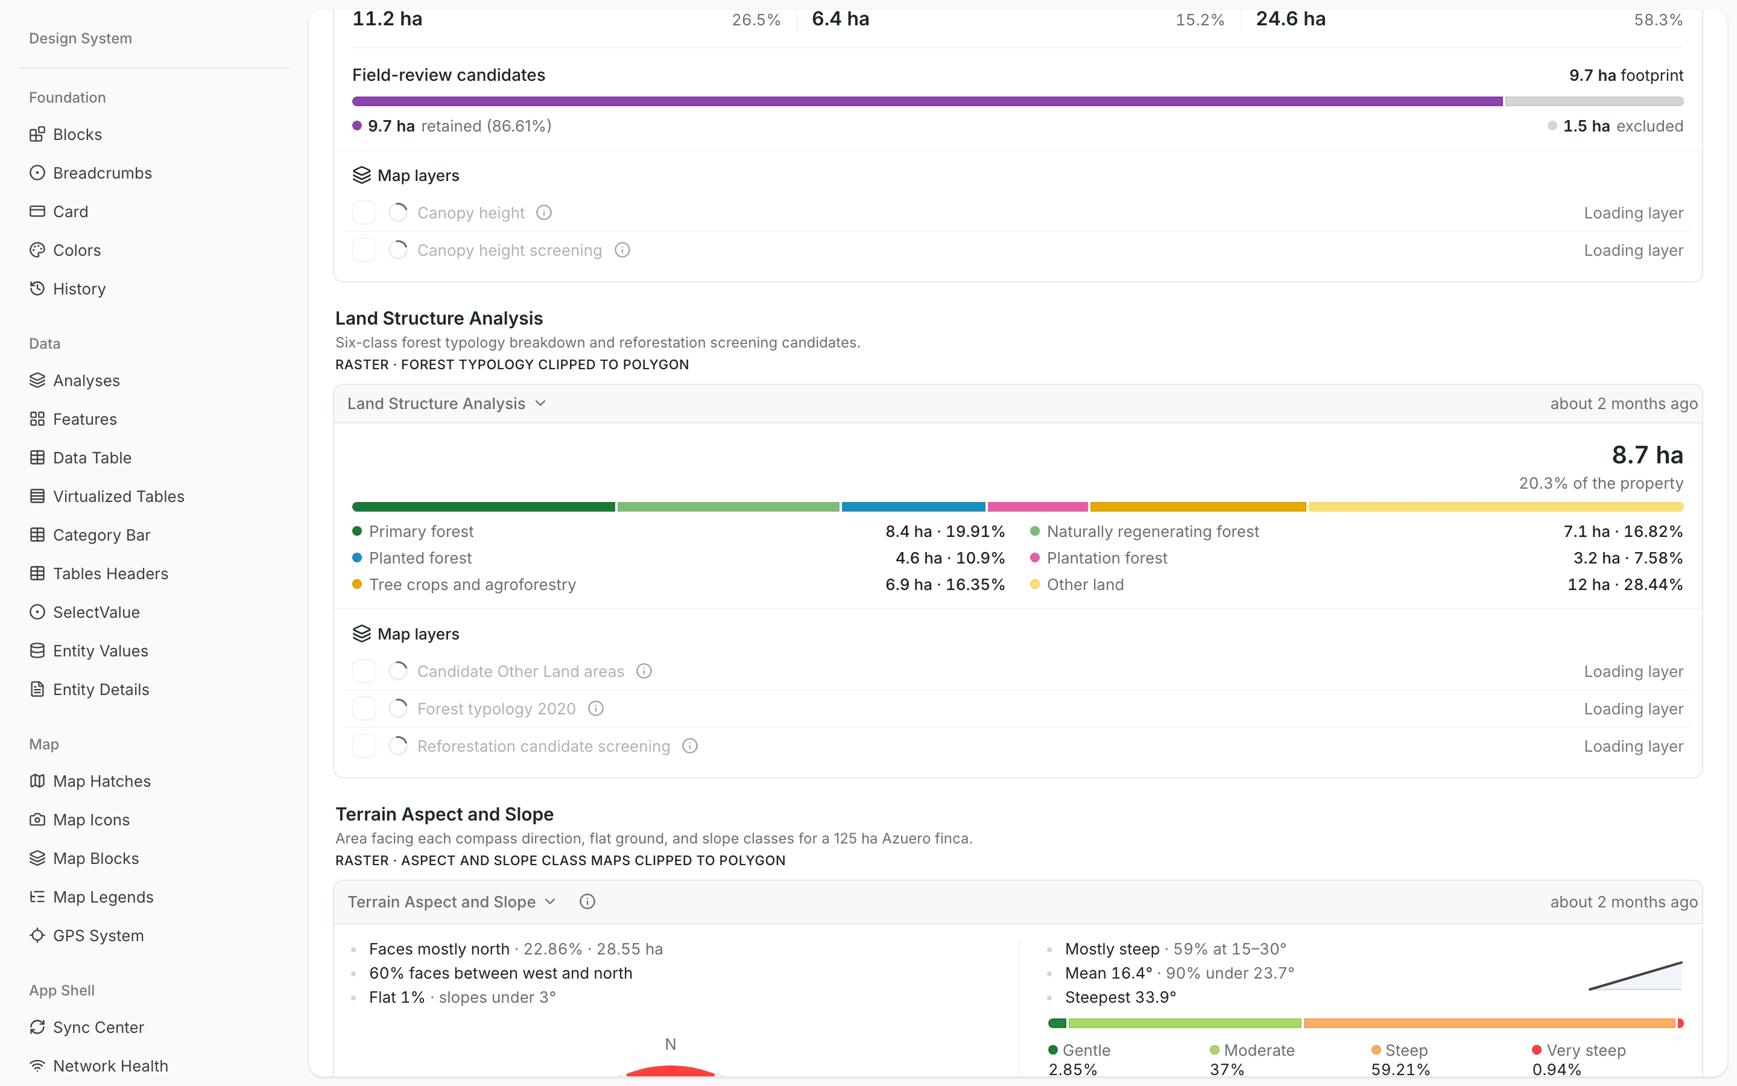
Task: Show info for Reforestation candidate screening
Action: tap(690, 746)
